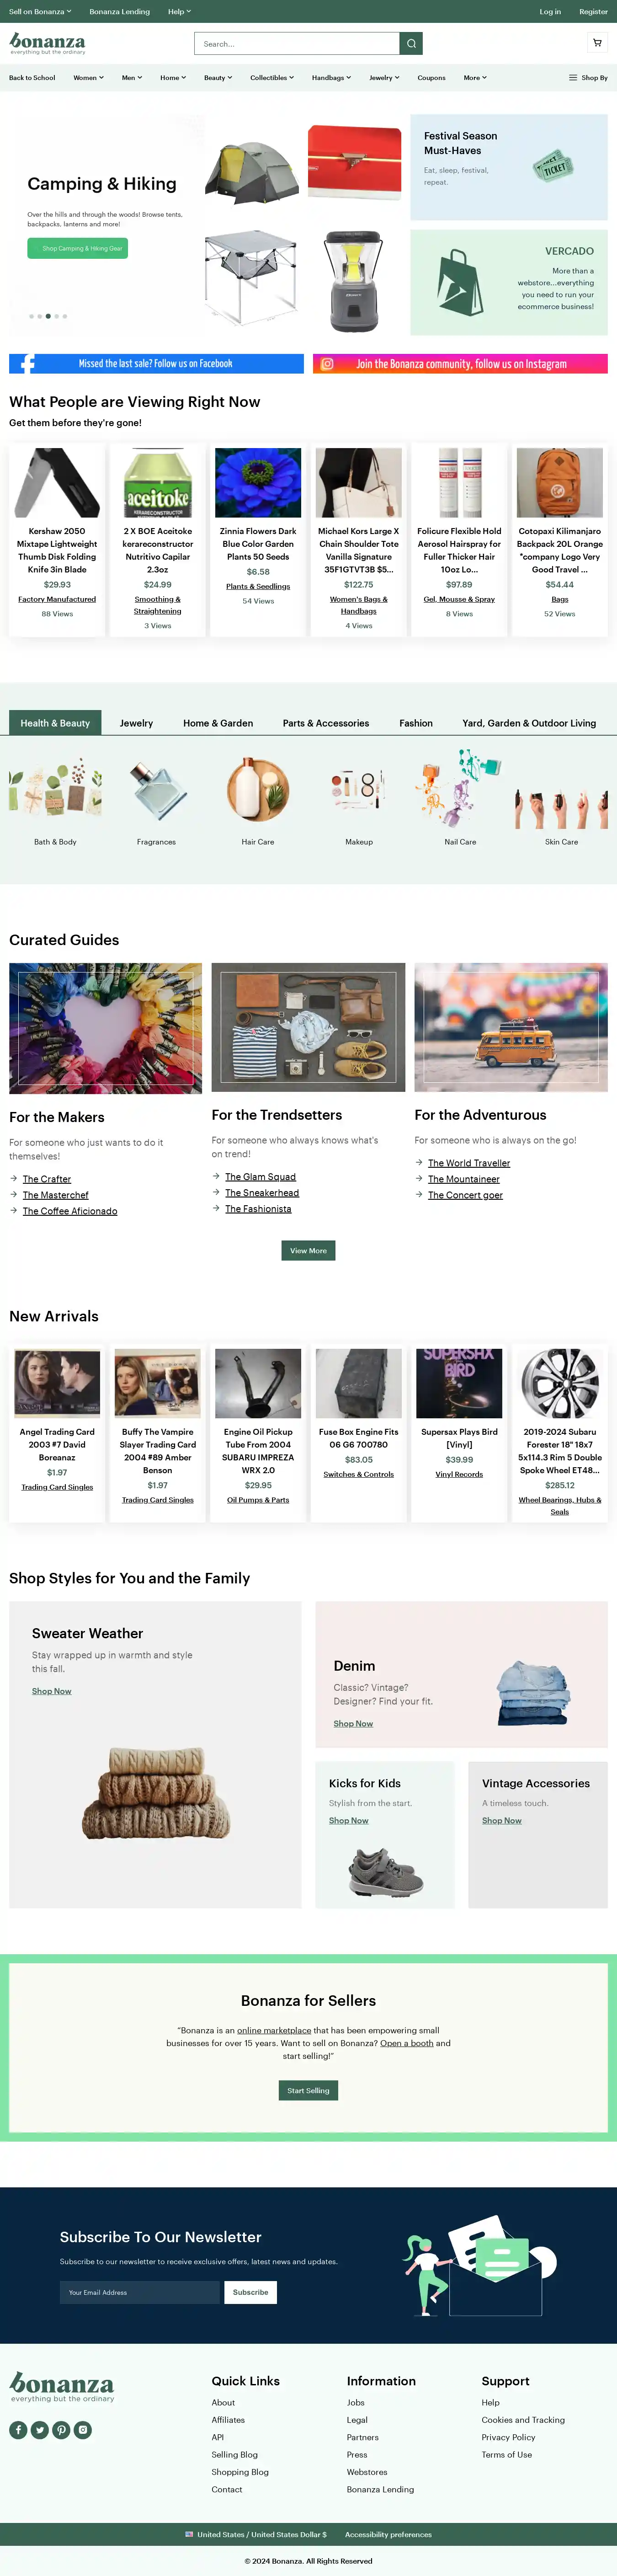Click the search magnifying glass icon
The width and height of the screenshot is (617, 2576).
coord(410,44)
